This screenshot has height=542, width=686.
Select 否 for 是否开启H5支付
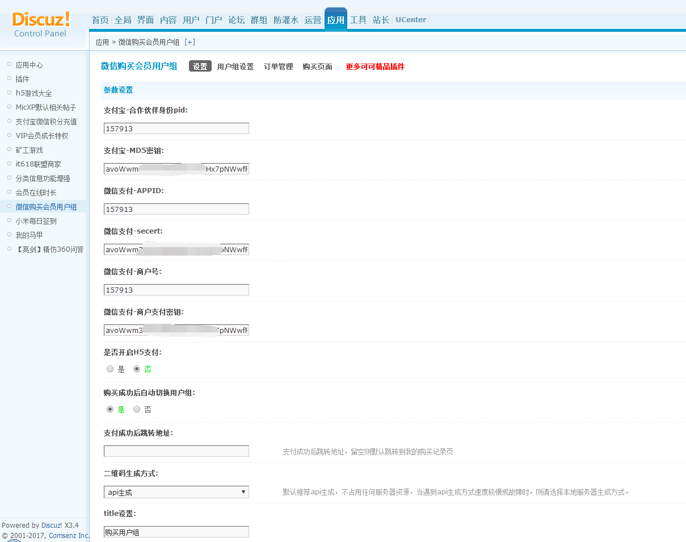tap(137, 369)
